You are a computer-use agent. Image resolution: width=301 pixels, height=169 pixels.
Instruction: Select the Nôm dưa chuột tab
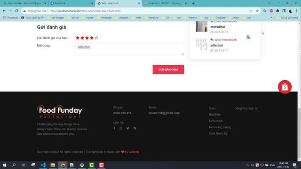pos(119,3)
